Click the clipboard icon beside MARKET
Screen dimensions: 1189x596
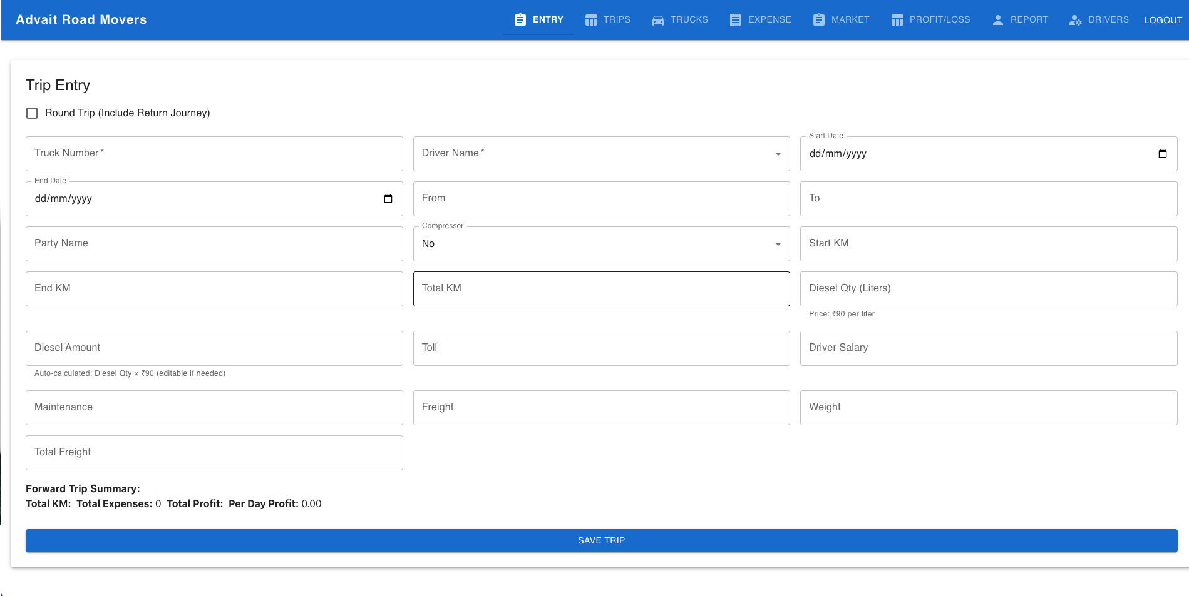[x=818, y=20]
